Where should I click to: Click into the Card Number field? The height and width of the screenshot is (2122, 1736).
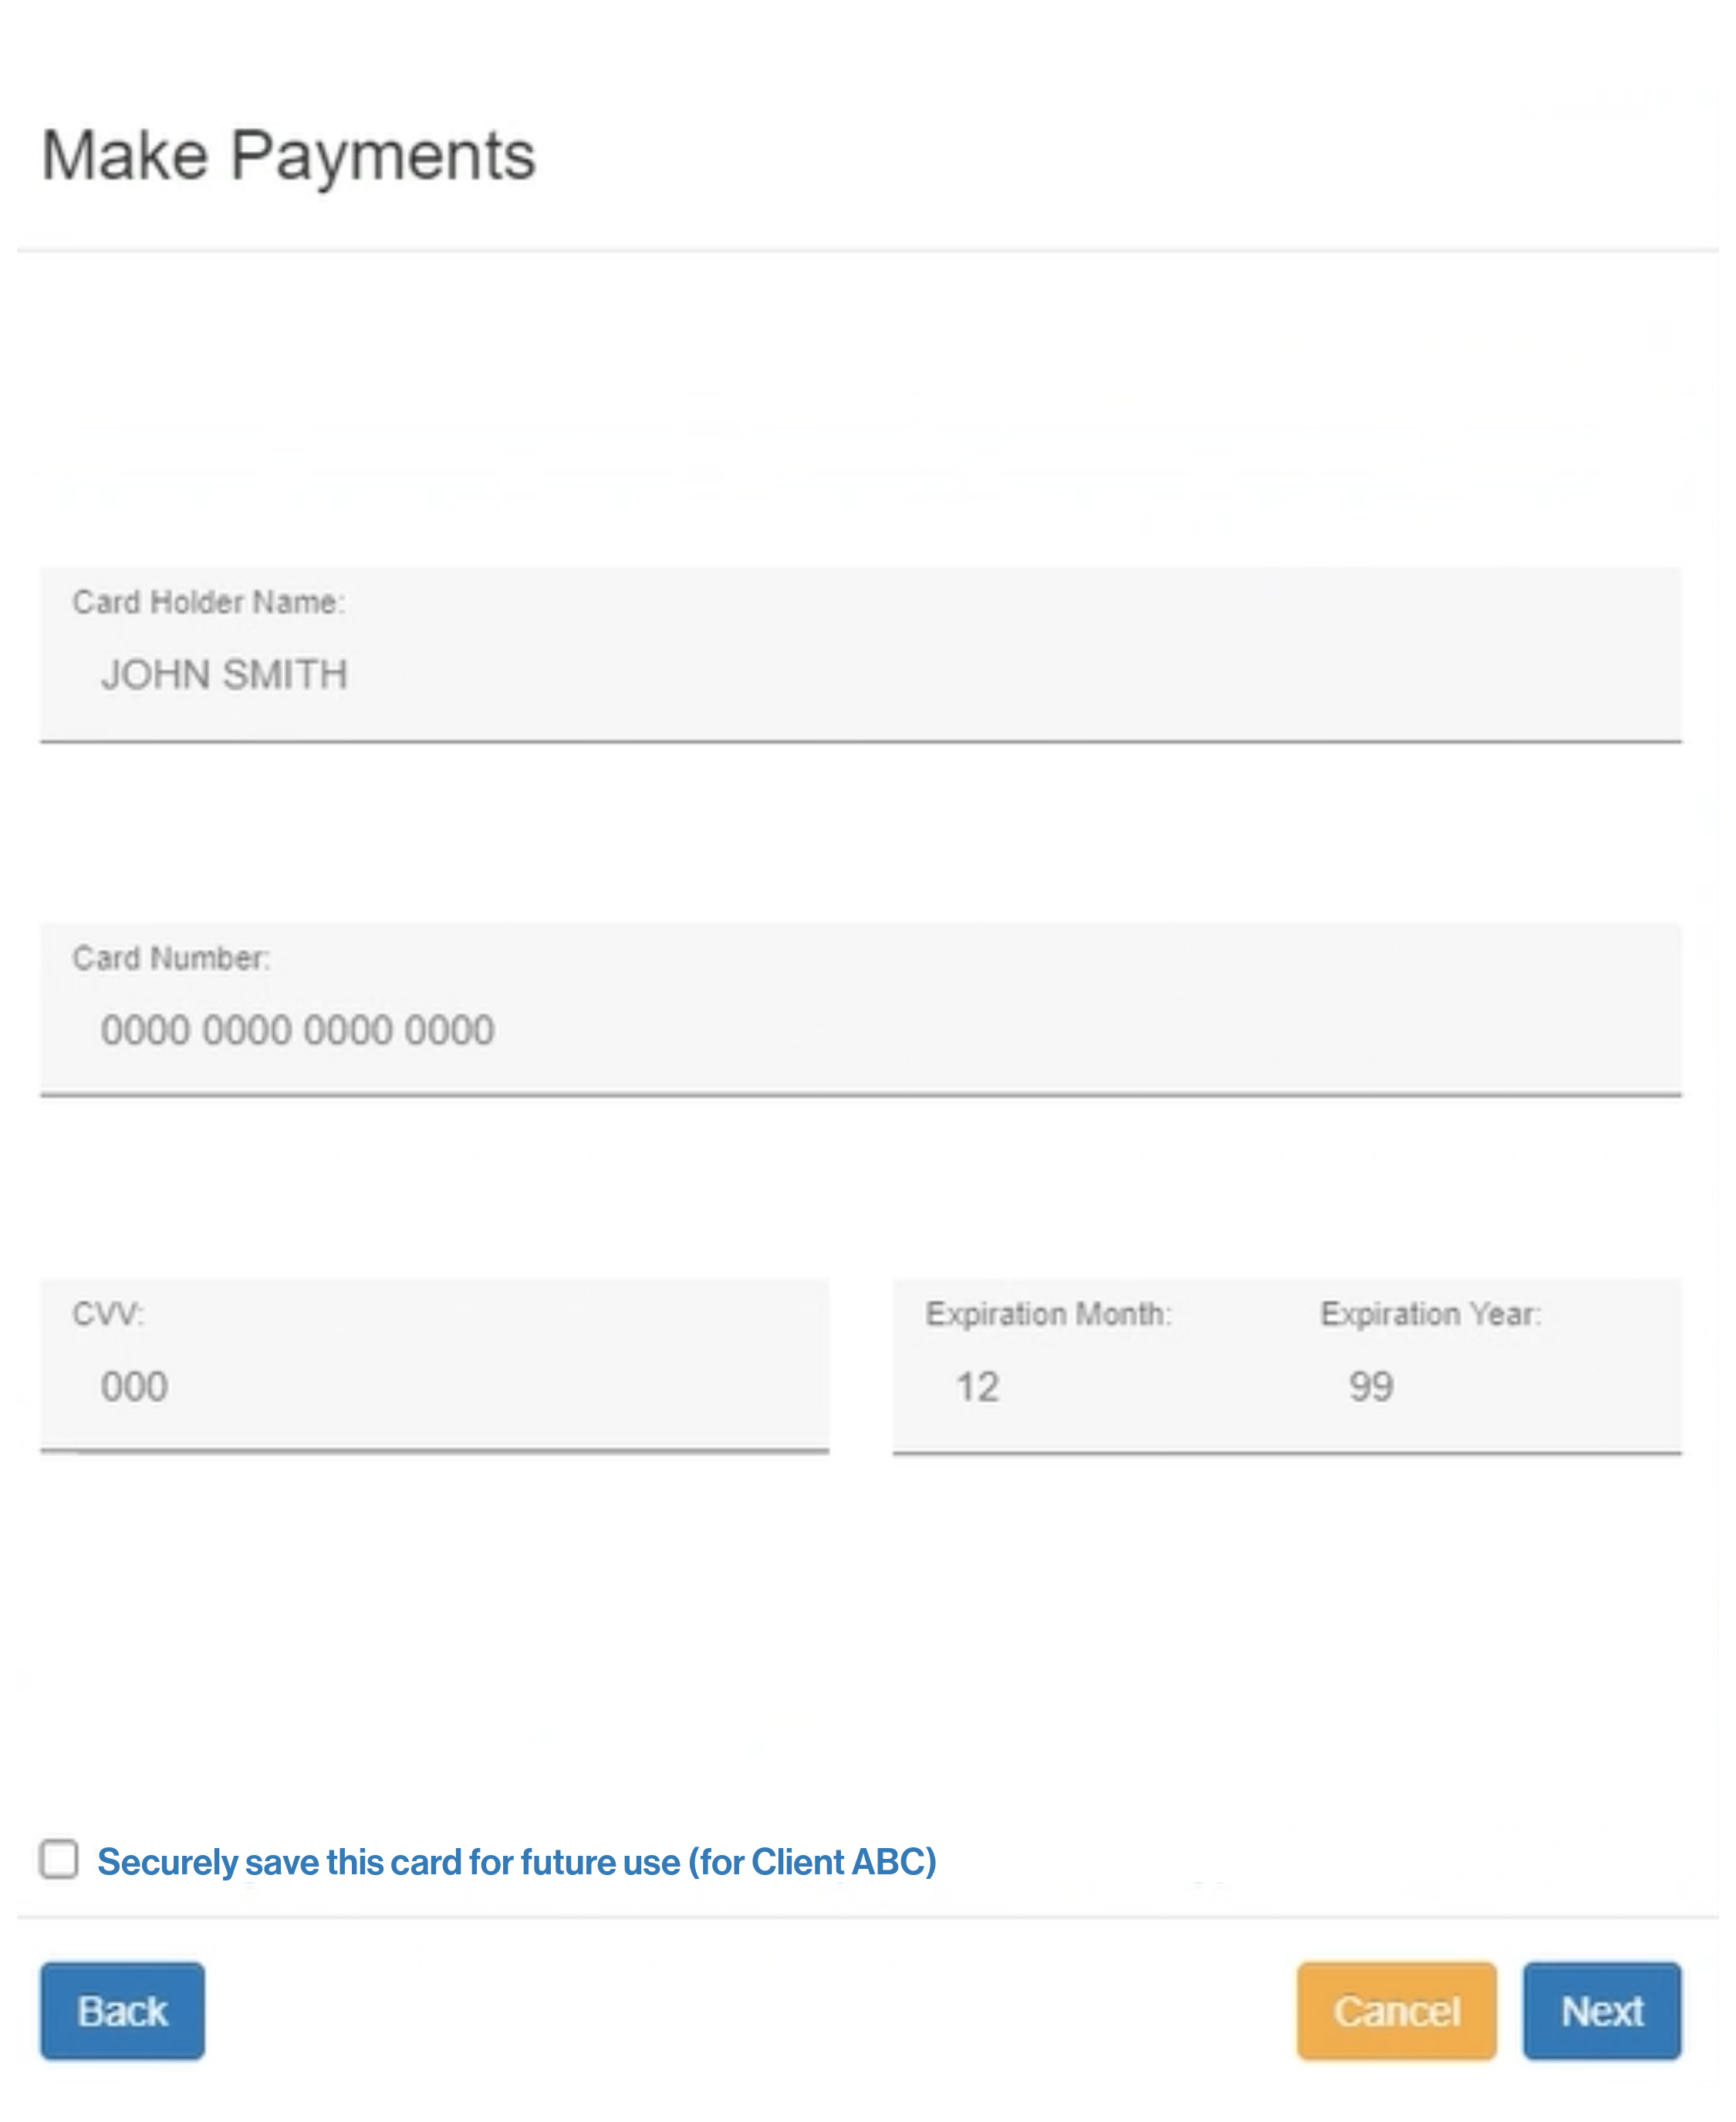click(860, 1031)
